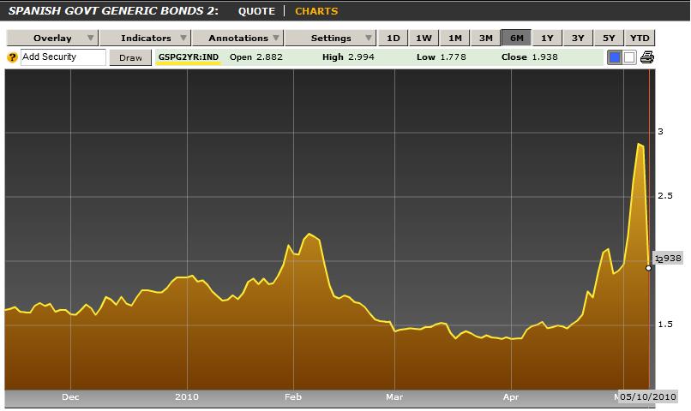This screenshot has width=691, height=411.
Task: Click the 2010 label on time axis
Action: coord(186,397)
